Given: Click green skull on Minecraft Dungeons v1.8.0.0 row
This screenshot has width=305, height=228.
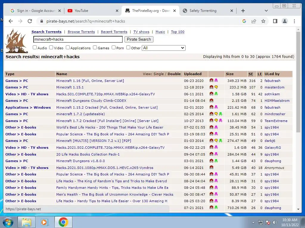Looking at the screenshot, I should tap(216, 161).
